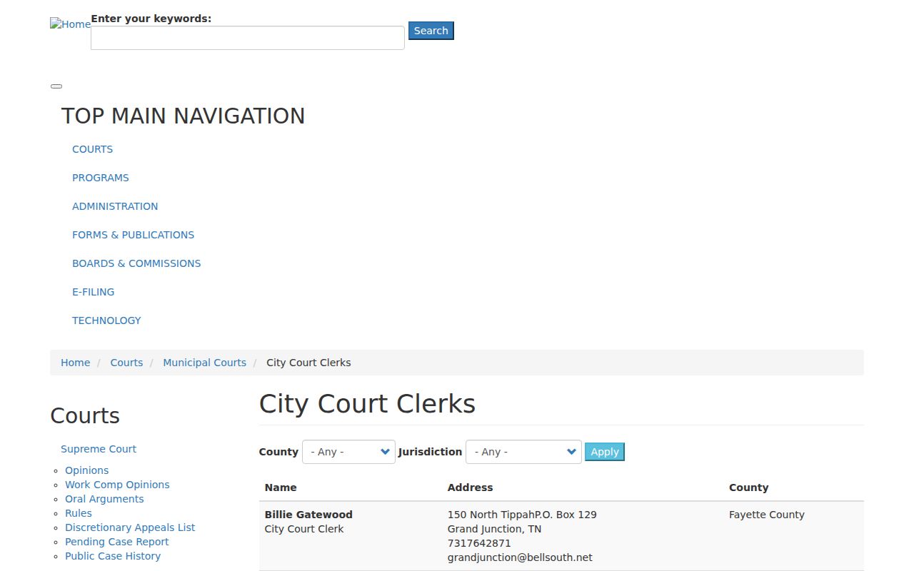
Task: Select the name Billie Gatewood
Action: click(x=308, y=515)
